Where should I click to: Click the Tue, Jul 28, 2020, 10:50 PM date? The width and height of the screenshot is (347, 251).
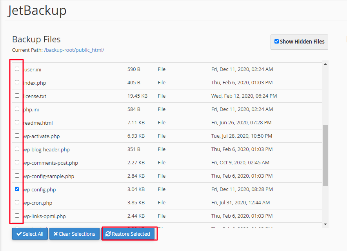click(242, 136)
